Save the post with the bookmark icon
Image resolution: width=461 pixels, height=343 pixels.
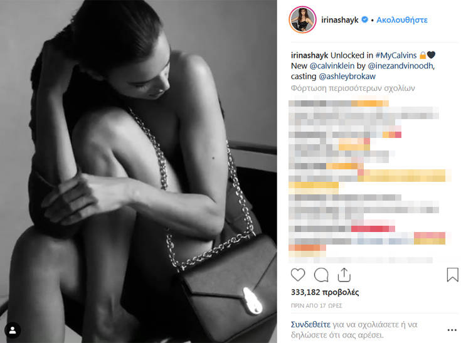[452, 275]
